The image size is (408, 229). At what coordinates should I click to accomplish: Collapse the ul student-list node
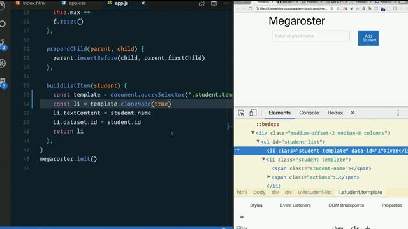258,141
